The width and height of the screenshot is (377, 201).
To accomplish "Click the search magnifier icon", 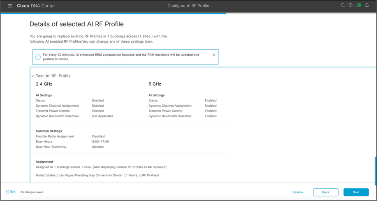I will [343, 5].
